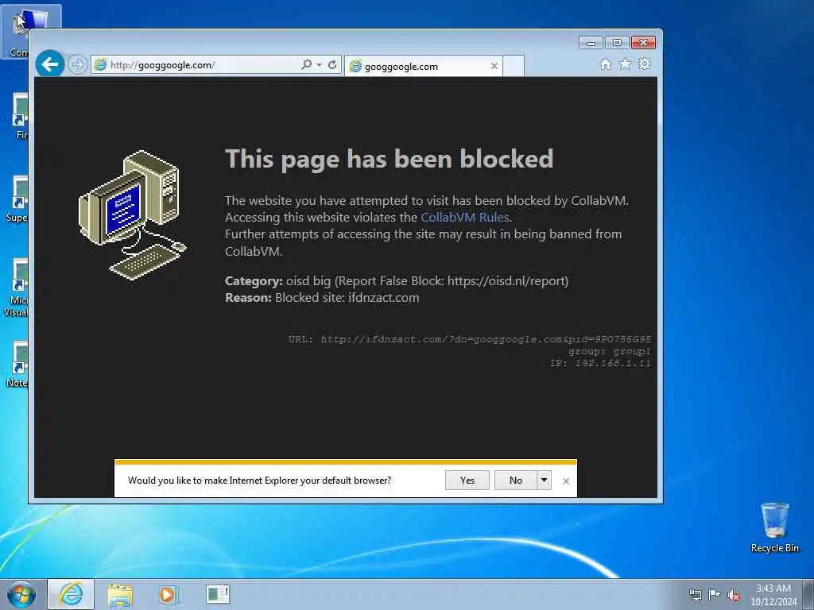Screen dimensions: 814x610
Task: Click the 'Category: oisd big' line
Action: [x=397, y=280]
